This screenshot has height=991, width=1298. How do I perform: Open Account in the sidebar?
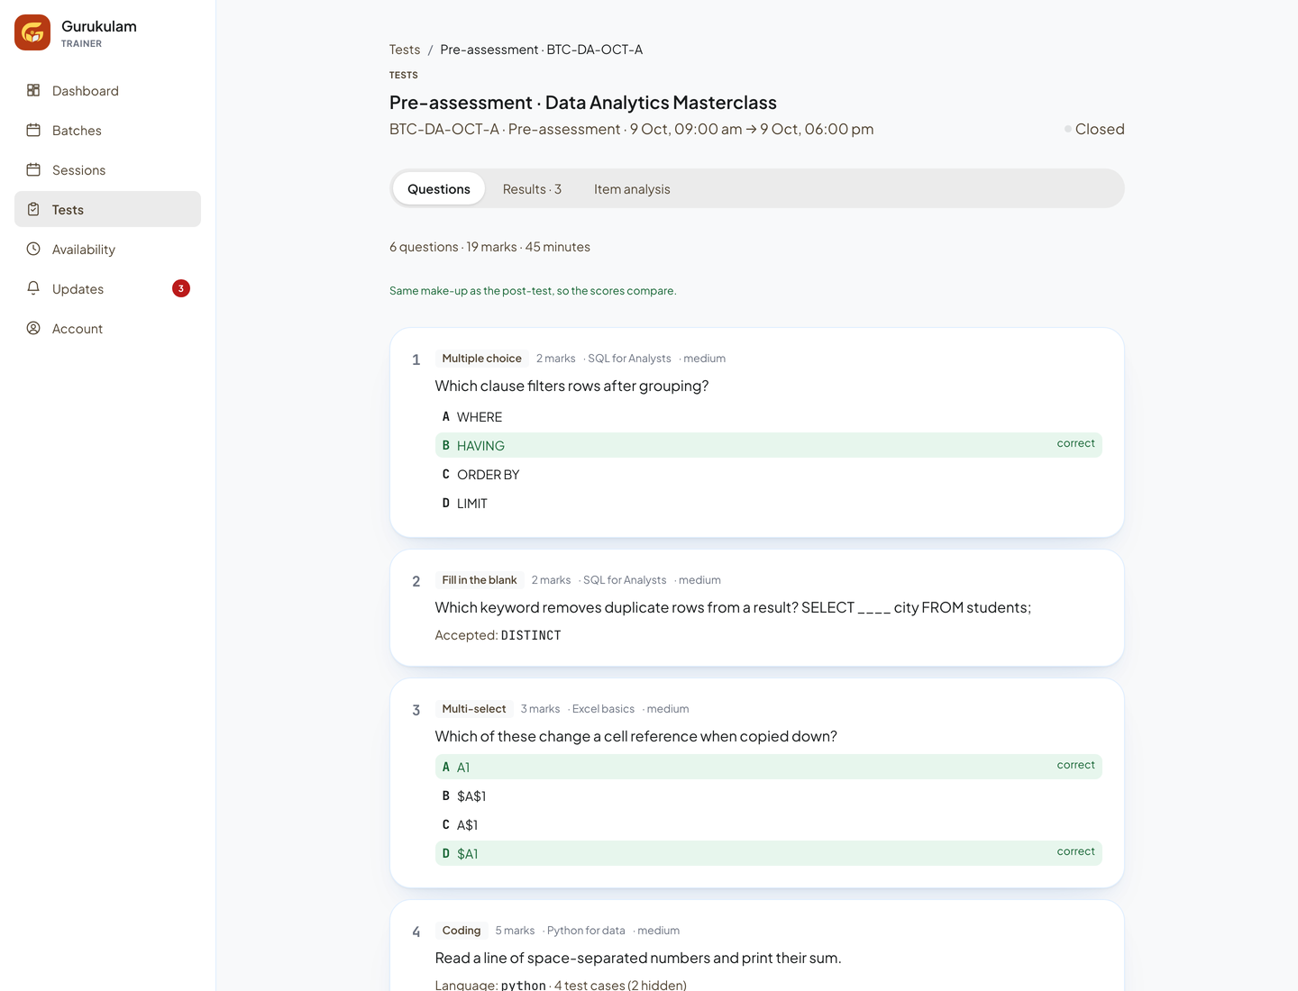[107, 328]
